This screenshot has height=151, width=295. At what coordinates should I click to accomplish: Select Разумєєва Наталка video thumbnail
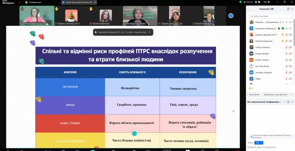click(37, 16)
